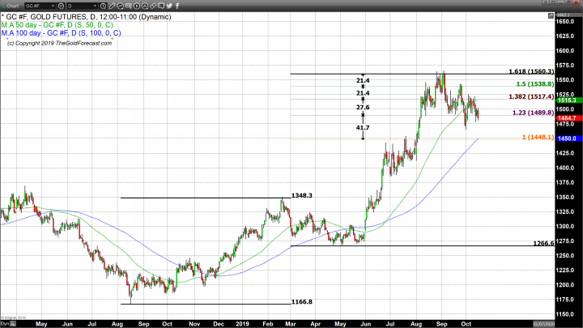This screenshot has width=583, height=328.
Task: Click the pop-out window icon beside the help icon
Action: pos(553,3)
